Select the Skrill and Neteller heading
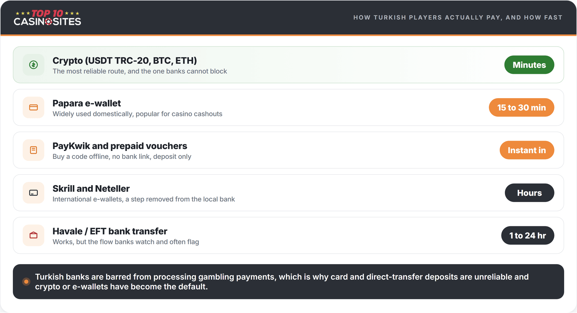 point(91,189)
